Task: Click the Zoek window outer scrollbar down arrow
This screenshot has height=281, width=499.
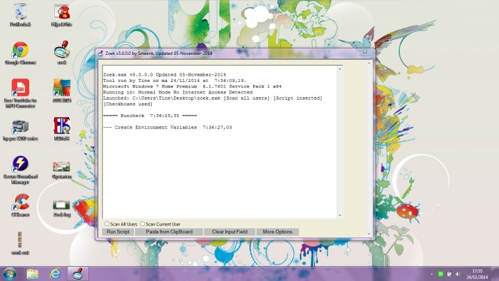Action: (x=369, y=234)
